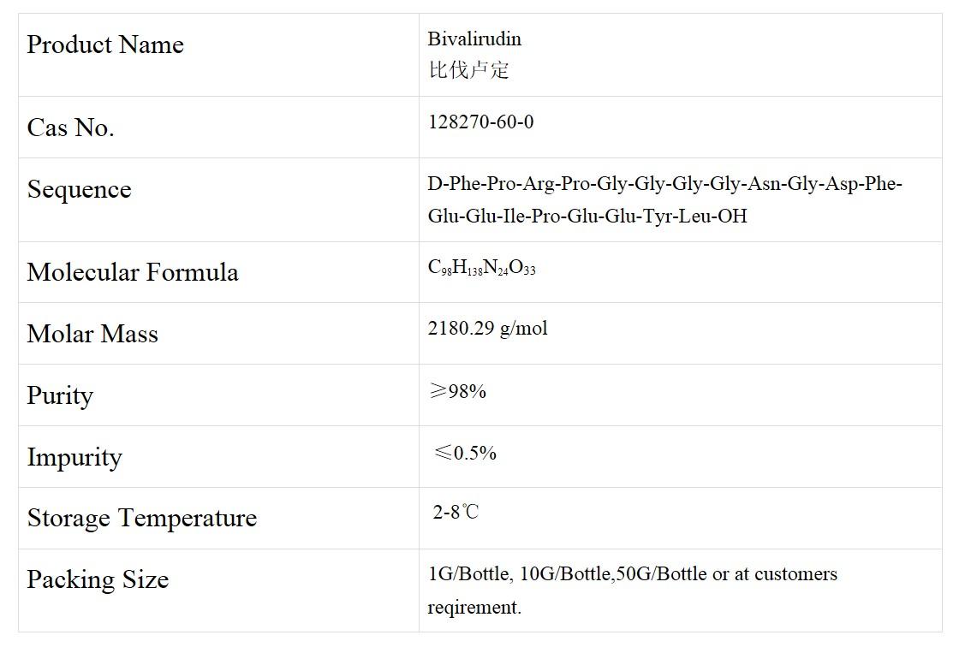965x647 pixels.
Task: Click the 1G/Bottle packing size text
Action: point(469,574)
